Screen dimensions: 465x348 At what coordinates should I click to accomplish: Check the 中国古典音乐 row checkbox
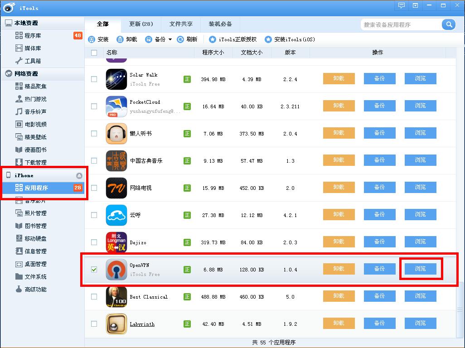[x=94, y=161]
